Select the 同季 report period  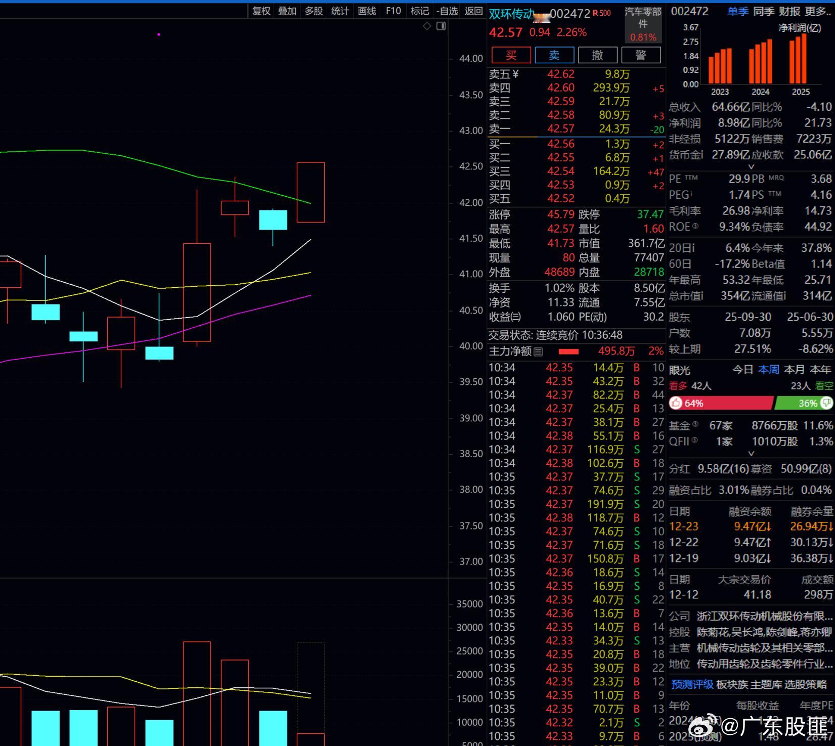(764, 12)
